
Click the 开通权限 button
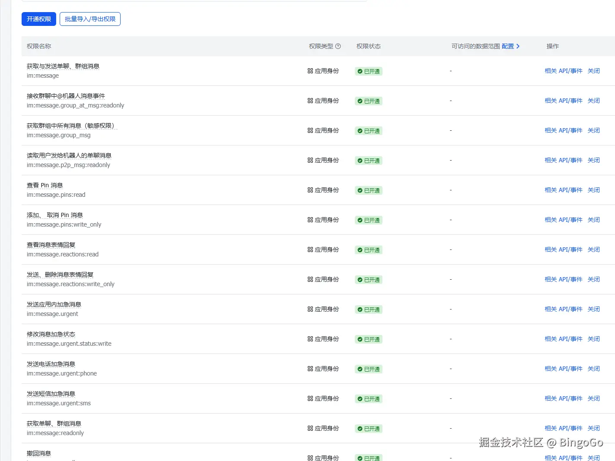click(x=38, y=19)
